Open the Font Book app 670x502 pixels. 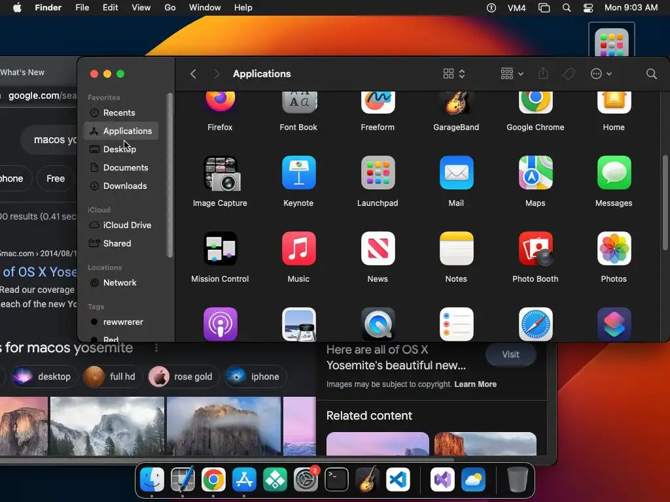[298, 102]
